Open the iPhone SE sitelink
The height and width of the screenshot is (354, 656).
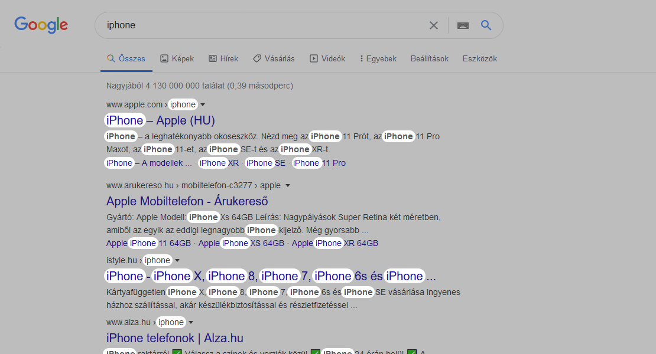click(x=266, y=163)
